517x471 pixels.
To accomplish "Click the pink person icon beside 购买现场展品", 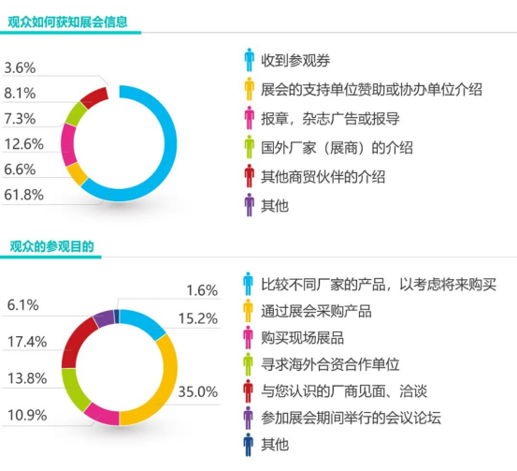I will tap(249, 337).
